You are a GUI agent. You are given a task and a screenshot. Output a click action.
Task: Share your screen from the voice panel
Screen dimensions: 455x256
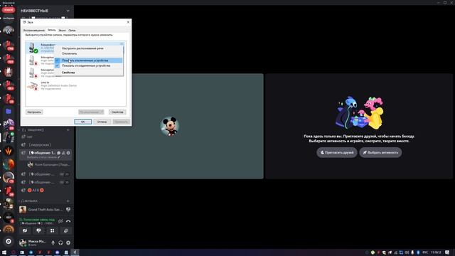pyautogui.click(x=38, y=230)
